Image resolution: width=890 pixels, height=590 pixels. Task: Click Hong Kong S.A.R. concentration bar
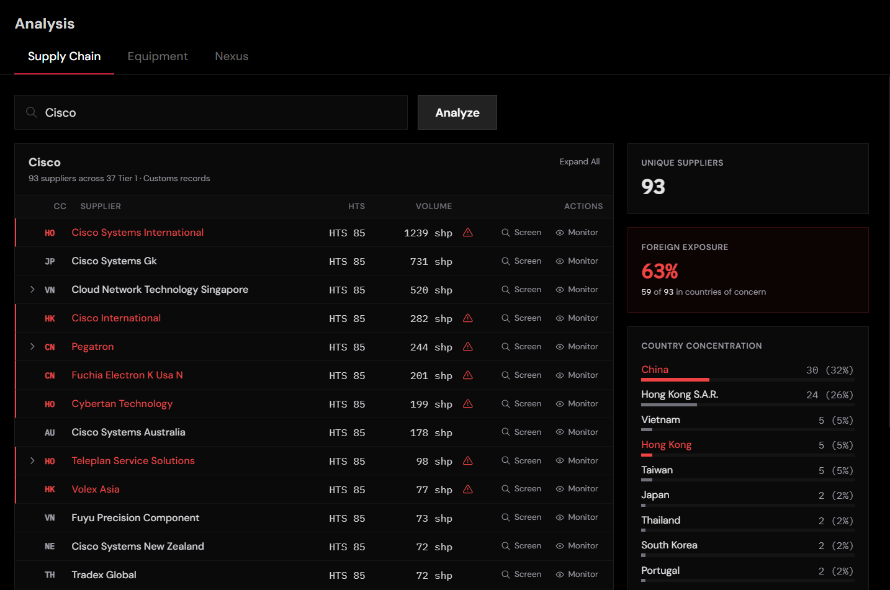click(748, 405)
